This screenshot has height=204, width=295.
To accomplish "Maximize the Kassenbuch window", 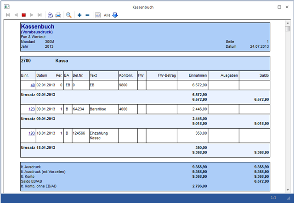I will coord(279,7).
